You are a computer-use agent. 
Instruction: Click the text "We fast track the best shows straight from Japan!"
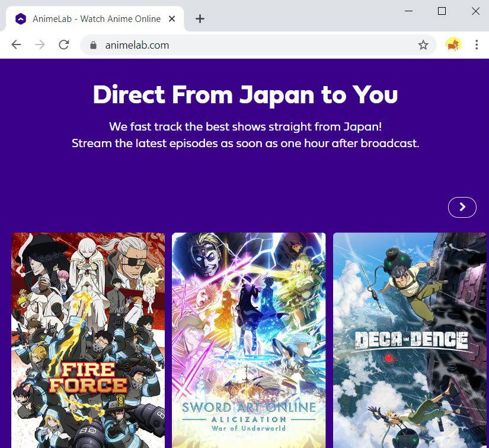245,127
